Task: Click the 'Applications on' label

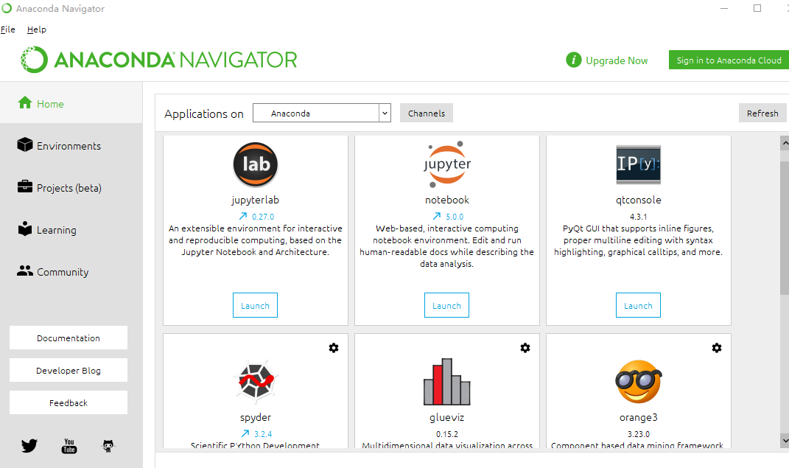Action: 204,114
